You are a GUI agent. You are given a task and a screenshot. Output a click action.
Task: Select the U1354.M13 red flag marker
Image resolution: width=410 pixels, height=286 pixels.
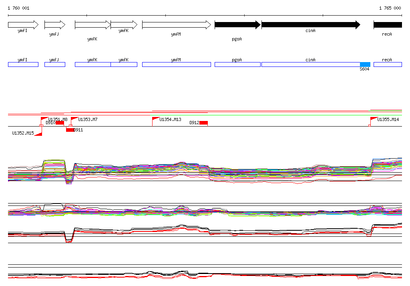click(x=156, y=119)
